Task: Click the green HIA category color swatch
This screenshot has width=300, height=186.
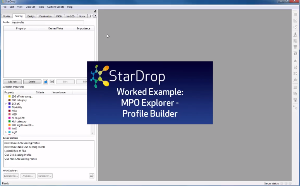Action: pos(9,121)
